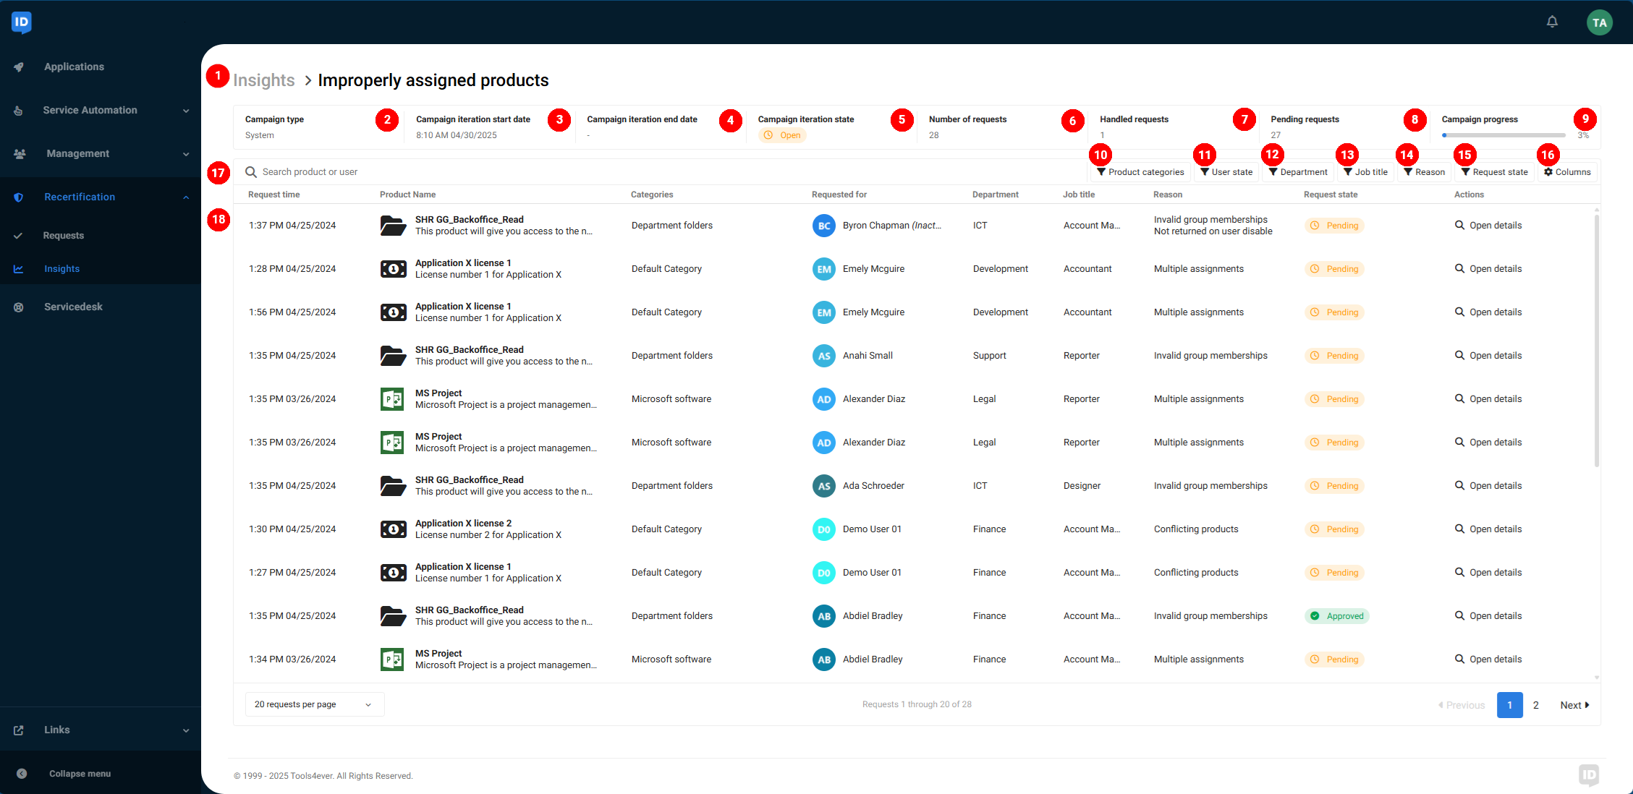This screenshot has height=794, width=1633.
Task: Open the Columns settings button
Action: tap(1567, 172)
